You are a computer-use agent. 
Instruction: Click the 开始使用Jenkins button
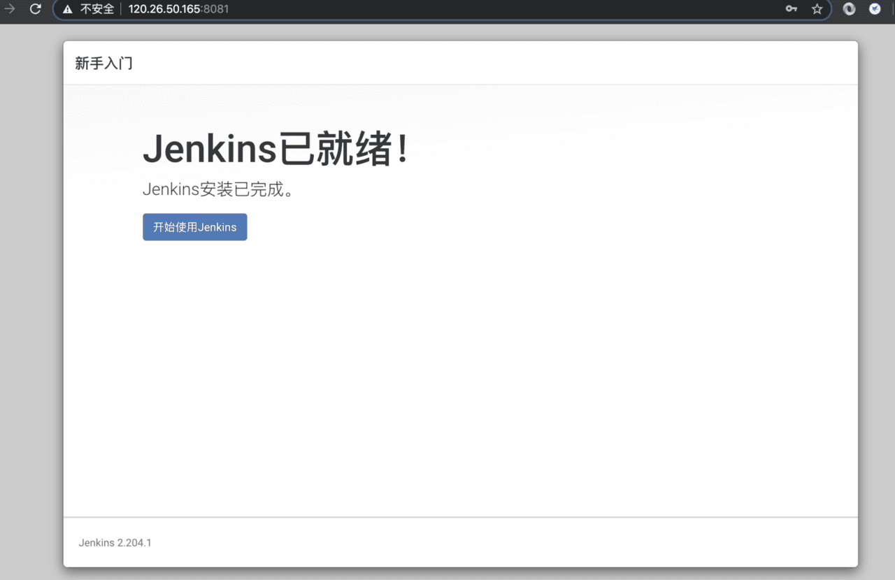pos(194,227)
